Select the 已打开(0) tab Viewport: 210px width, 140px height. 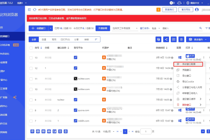(65, 40)
